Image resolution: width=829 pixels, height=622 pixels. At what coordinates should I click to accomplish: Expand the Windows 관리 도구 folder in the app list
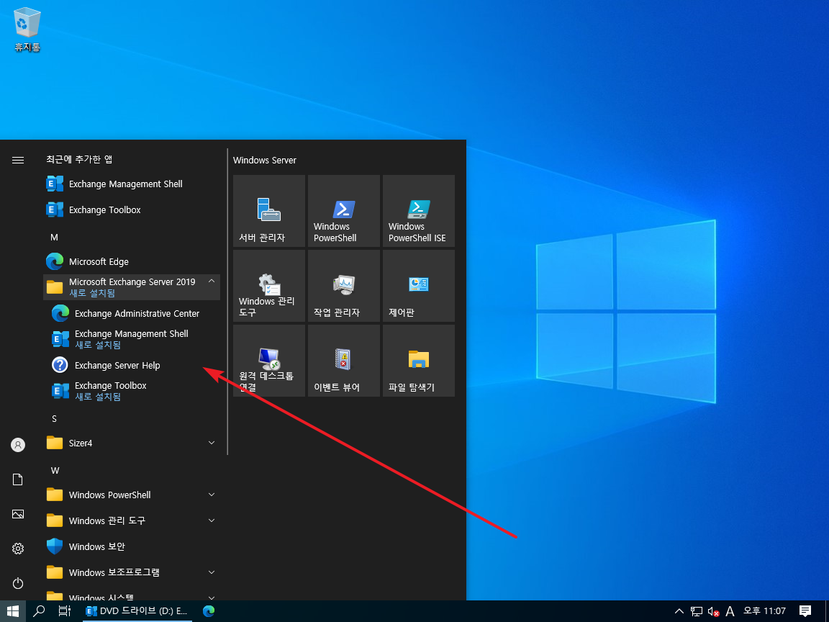click(x=132, y=520)
